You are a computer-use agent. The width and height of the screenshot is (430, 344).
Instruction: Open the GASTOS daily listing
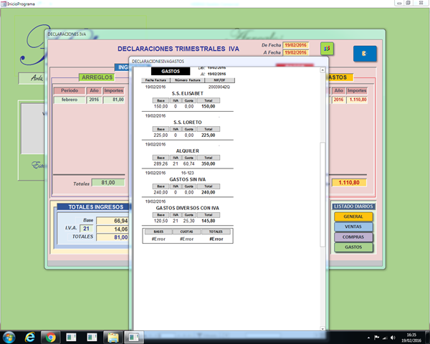tap(353, 247)
